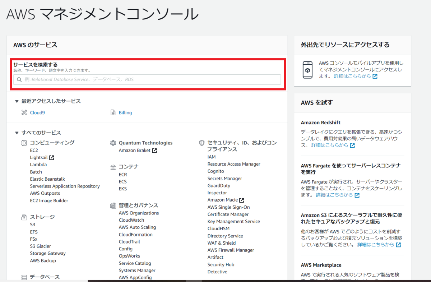Click 詳細はこちらから under Amazon Redshift

pos(330,145)
